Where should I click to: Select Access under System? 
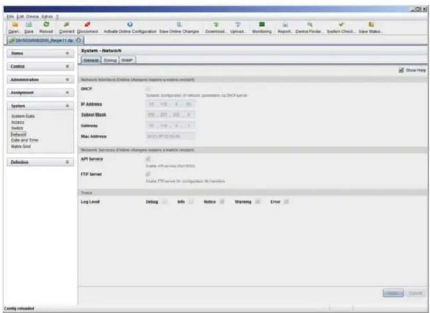[17, 122]
